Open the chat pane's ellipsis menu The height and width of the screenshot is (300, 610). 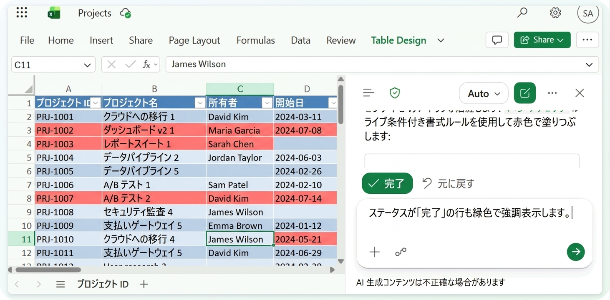click(x=552, y=93)
